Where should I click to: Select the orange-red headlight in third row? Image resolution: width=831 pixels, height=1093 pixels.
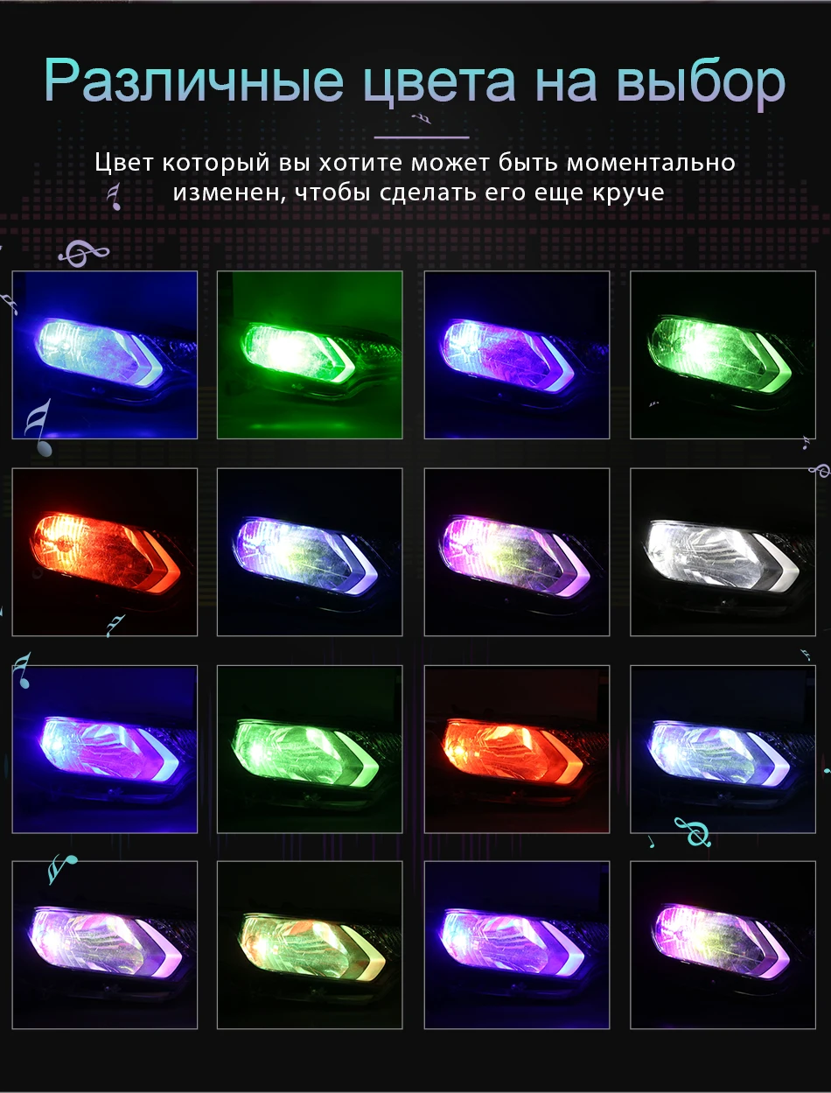pyautogui.click(x=517, y=749)
